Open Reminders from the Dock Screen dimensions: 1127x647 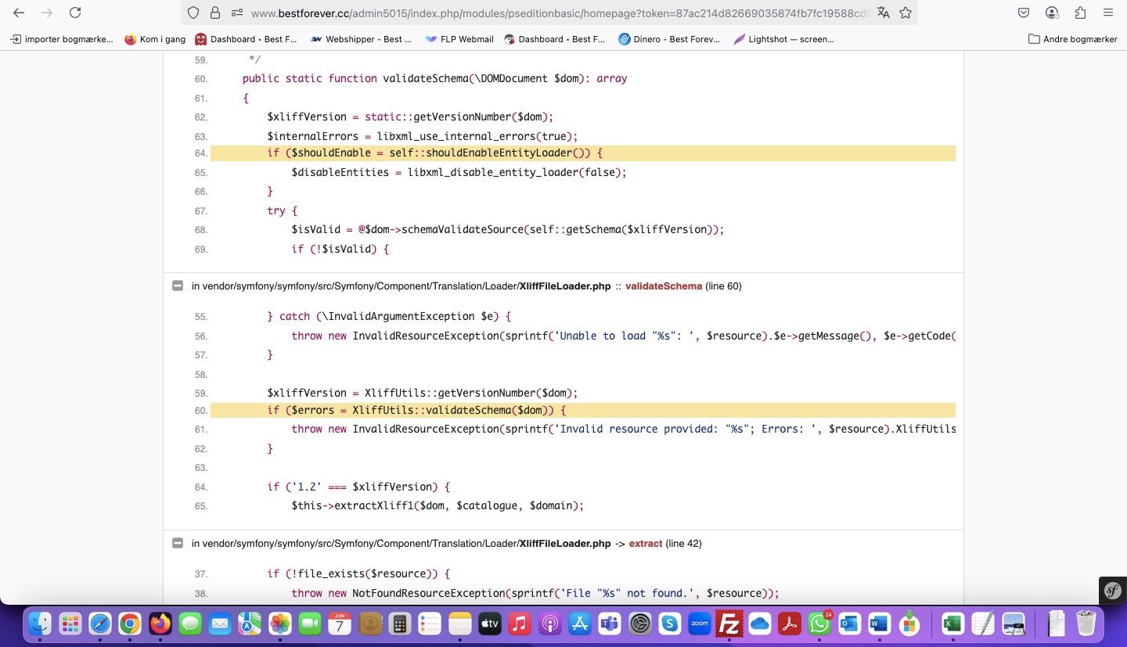click(430, 624)
